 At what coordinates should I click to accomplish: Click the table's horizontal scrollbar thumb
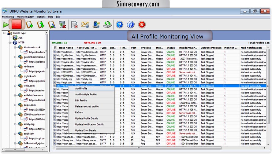[138, 148]
